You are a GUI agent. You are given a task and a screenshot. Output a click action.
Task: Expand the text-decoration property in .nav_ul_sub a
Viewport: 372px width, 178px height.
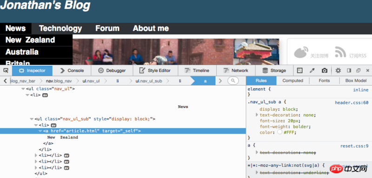coord(257,115)
